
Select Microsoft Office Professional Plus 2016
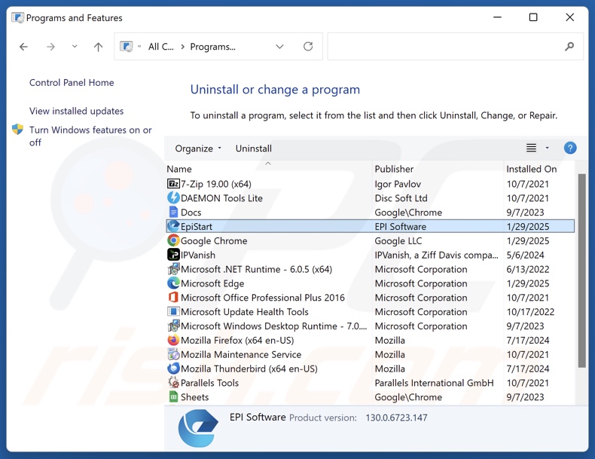(263, 297)
